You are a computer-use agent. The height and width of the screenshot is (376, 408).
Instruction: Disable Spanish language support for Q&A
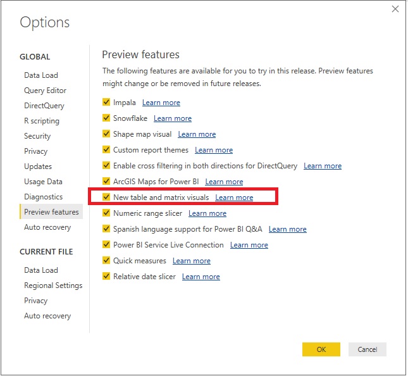point(106,229)
